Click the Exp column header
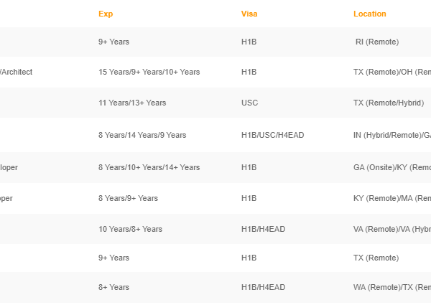 106,14
